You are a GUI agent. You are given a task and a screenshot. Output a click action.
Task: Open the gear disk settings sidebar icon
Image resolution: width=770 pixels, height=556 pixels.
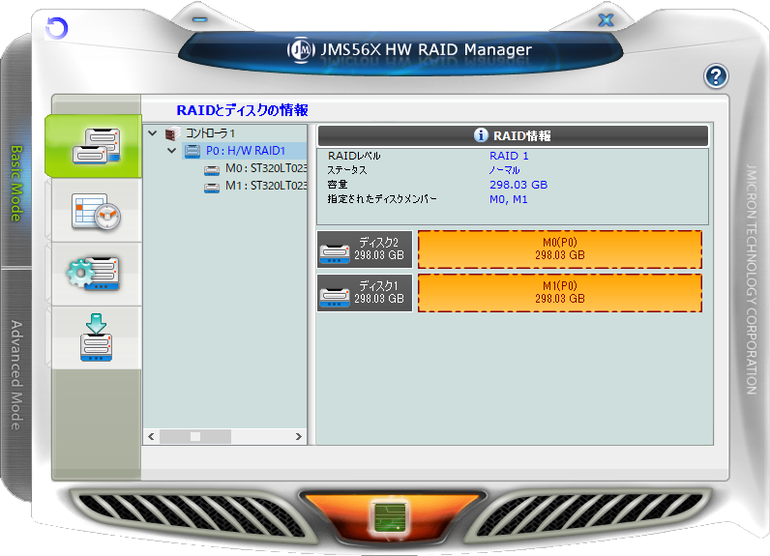tap(94, 274)
